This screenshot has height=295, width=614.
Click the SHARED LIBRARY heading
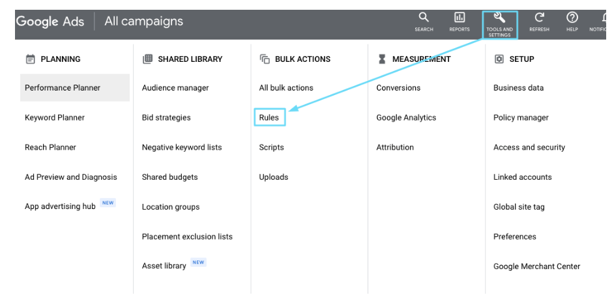pyautogui.click(x=190, y=59)
